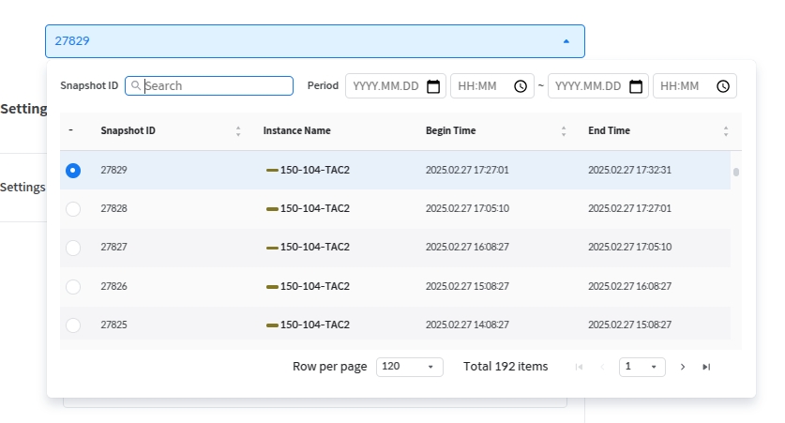Click the start date calendar icon
The image size is (785, 423).
[x=433, y=86]
